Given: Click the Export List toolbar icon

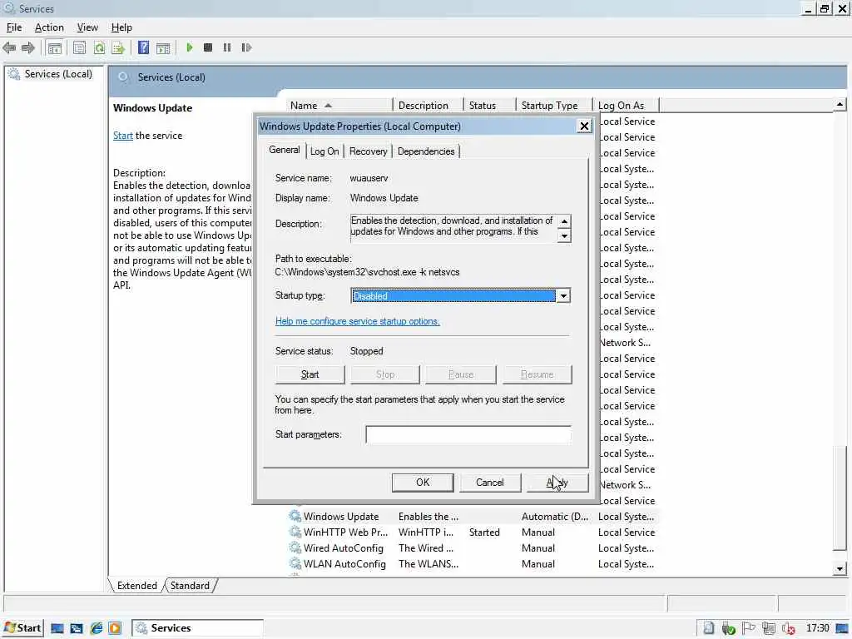Looking at the screenshot, I should coord(118,47).
